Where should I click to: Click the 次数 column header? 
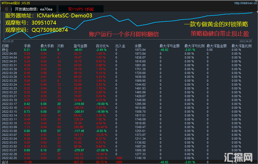60,46
